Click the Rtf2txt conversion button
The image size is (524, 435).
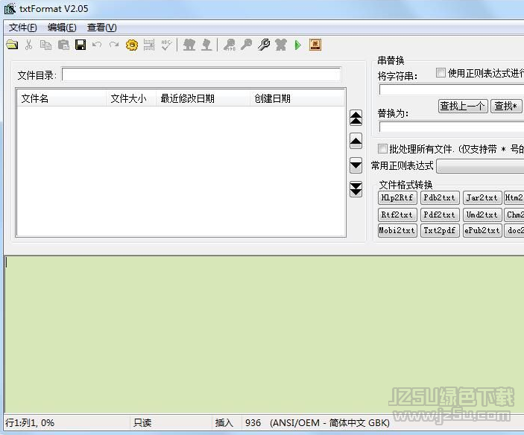(x=397, y=215)
